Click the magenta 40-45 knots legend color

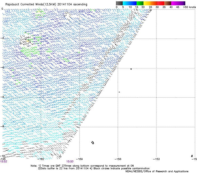[175, 3]
